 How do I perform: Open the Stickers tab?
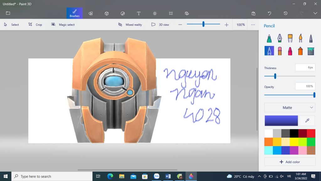[123, 13]
